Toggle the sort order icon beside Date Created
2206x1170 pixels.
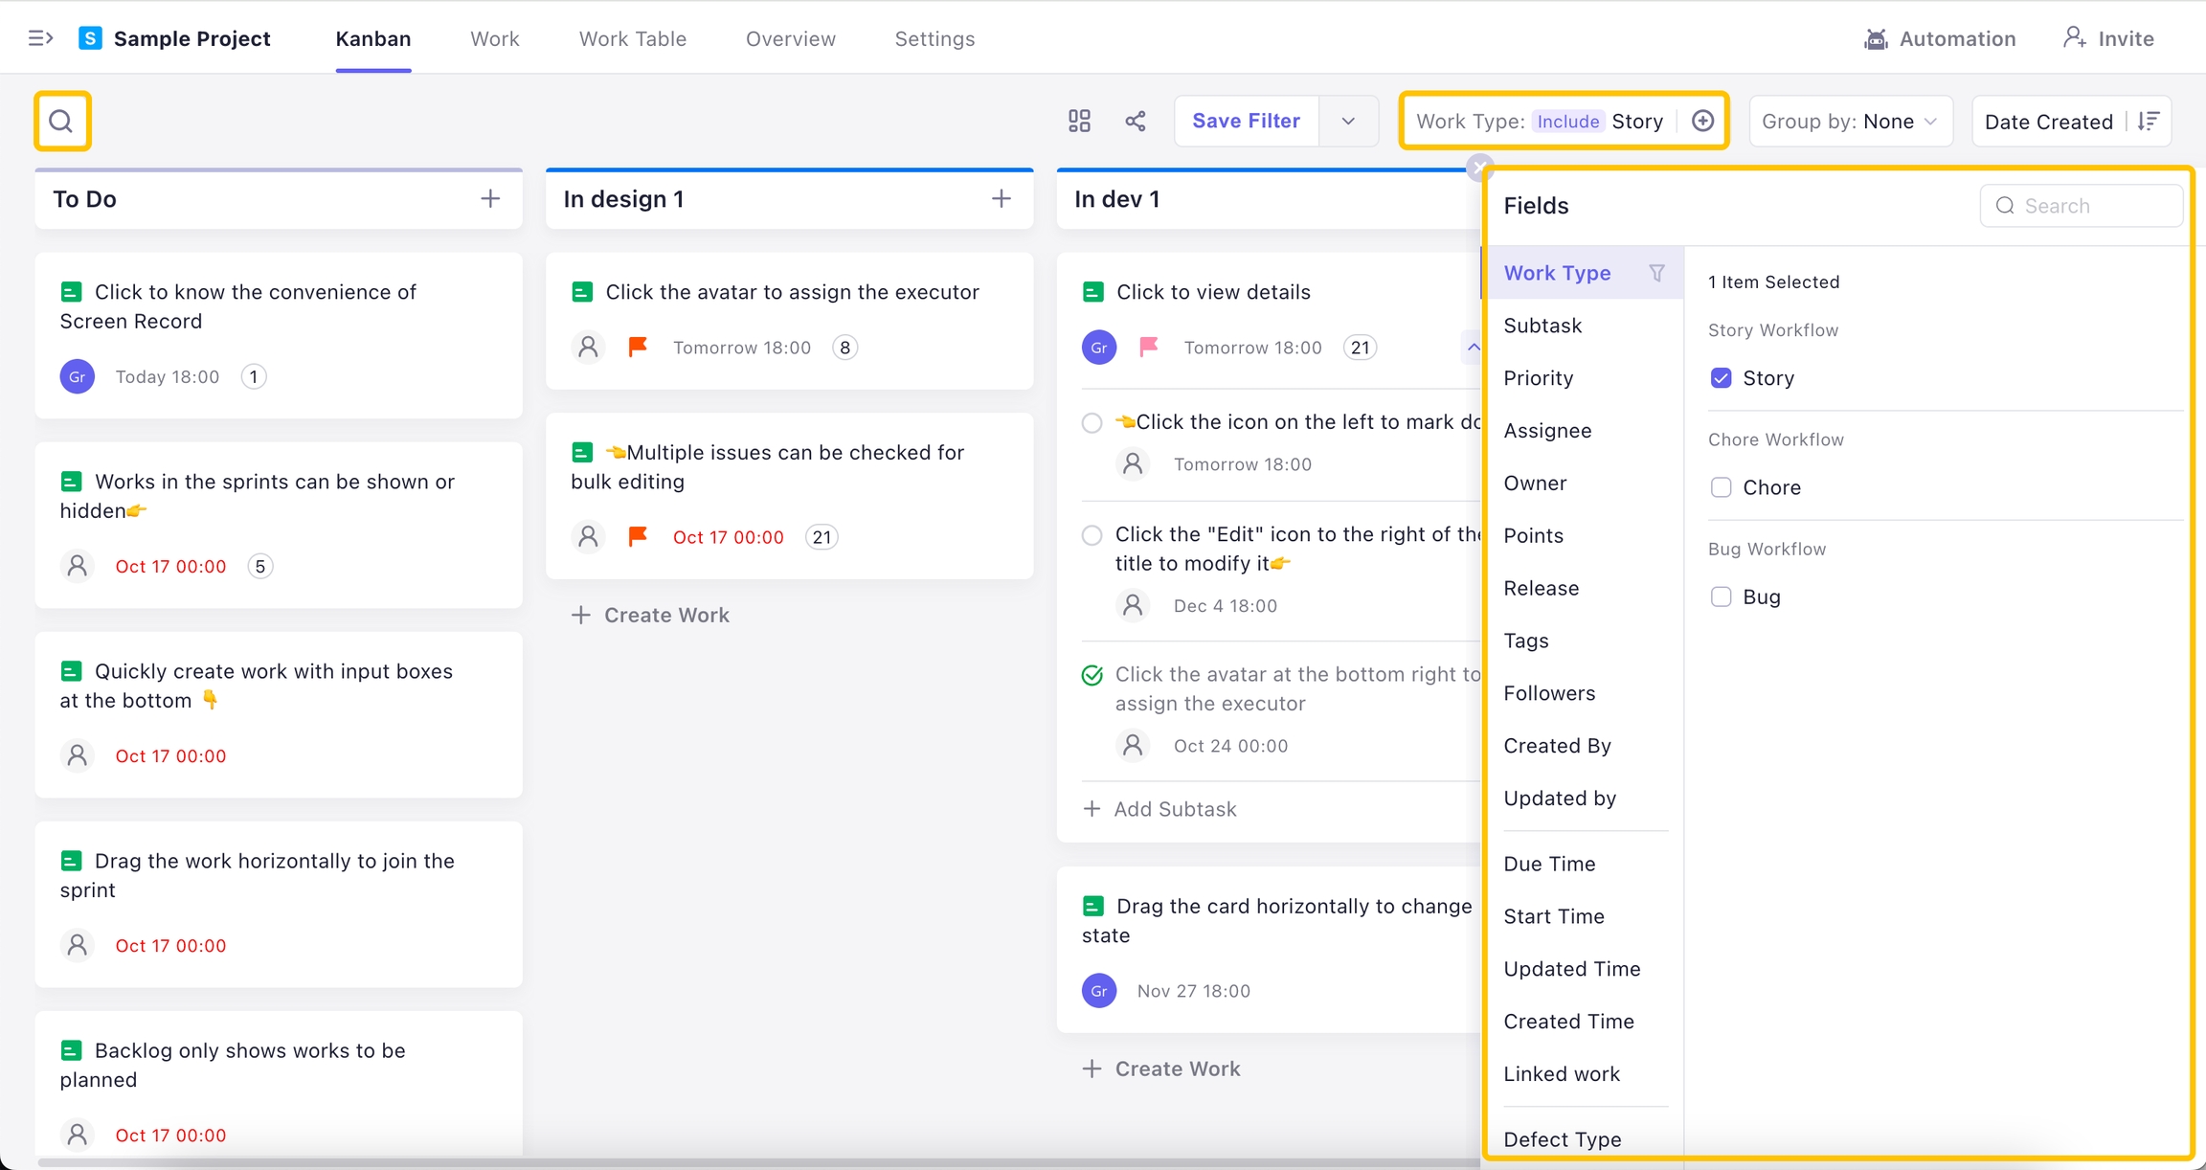coord(2149,121)
